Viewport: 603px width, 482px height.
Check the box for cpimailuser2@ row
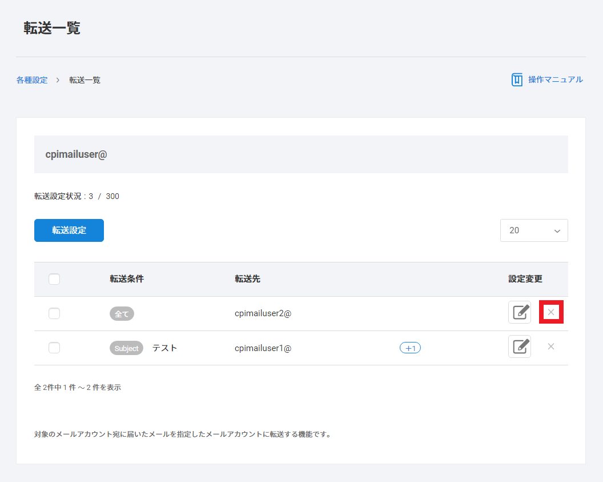tap(54, 313)
